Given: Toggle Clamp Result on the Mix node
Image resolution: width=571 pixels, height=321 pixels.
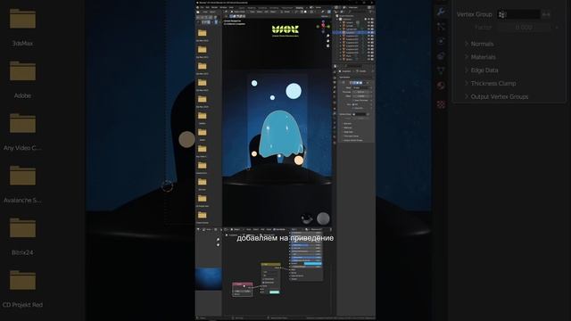Looking at the screenshot, I should 263,279.
